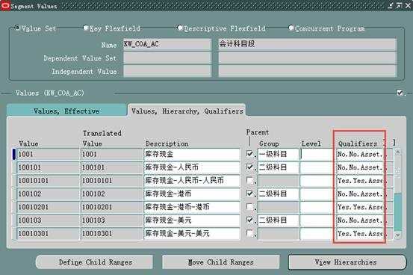
Task: Minimize the Segment Values window
Action: 391,5
